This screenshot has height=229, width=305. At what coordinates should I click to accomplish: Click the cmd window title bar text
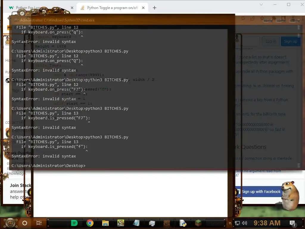point(57,20)
